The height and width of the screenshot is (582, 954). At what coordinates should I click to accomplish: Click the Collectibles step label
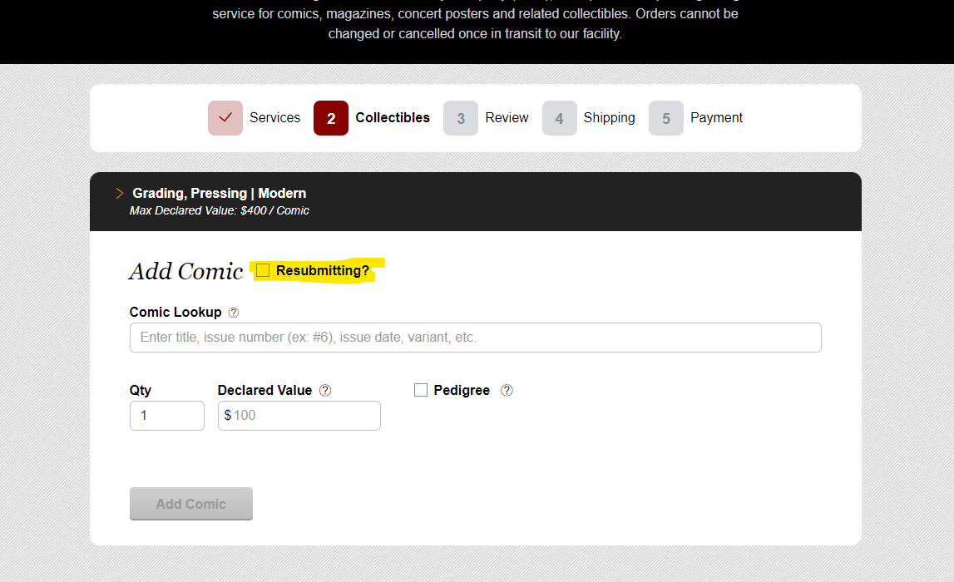[x=392, y=118]
